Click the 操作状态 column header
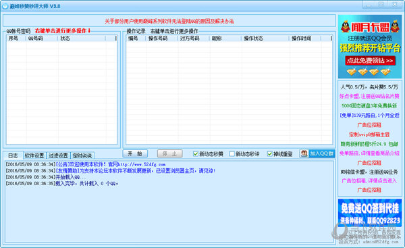Viewport: 405px width, 248px height. click(x=265, y=39)
